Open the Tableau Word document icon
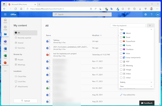 [48, 41]
